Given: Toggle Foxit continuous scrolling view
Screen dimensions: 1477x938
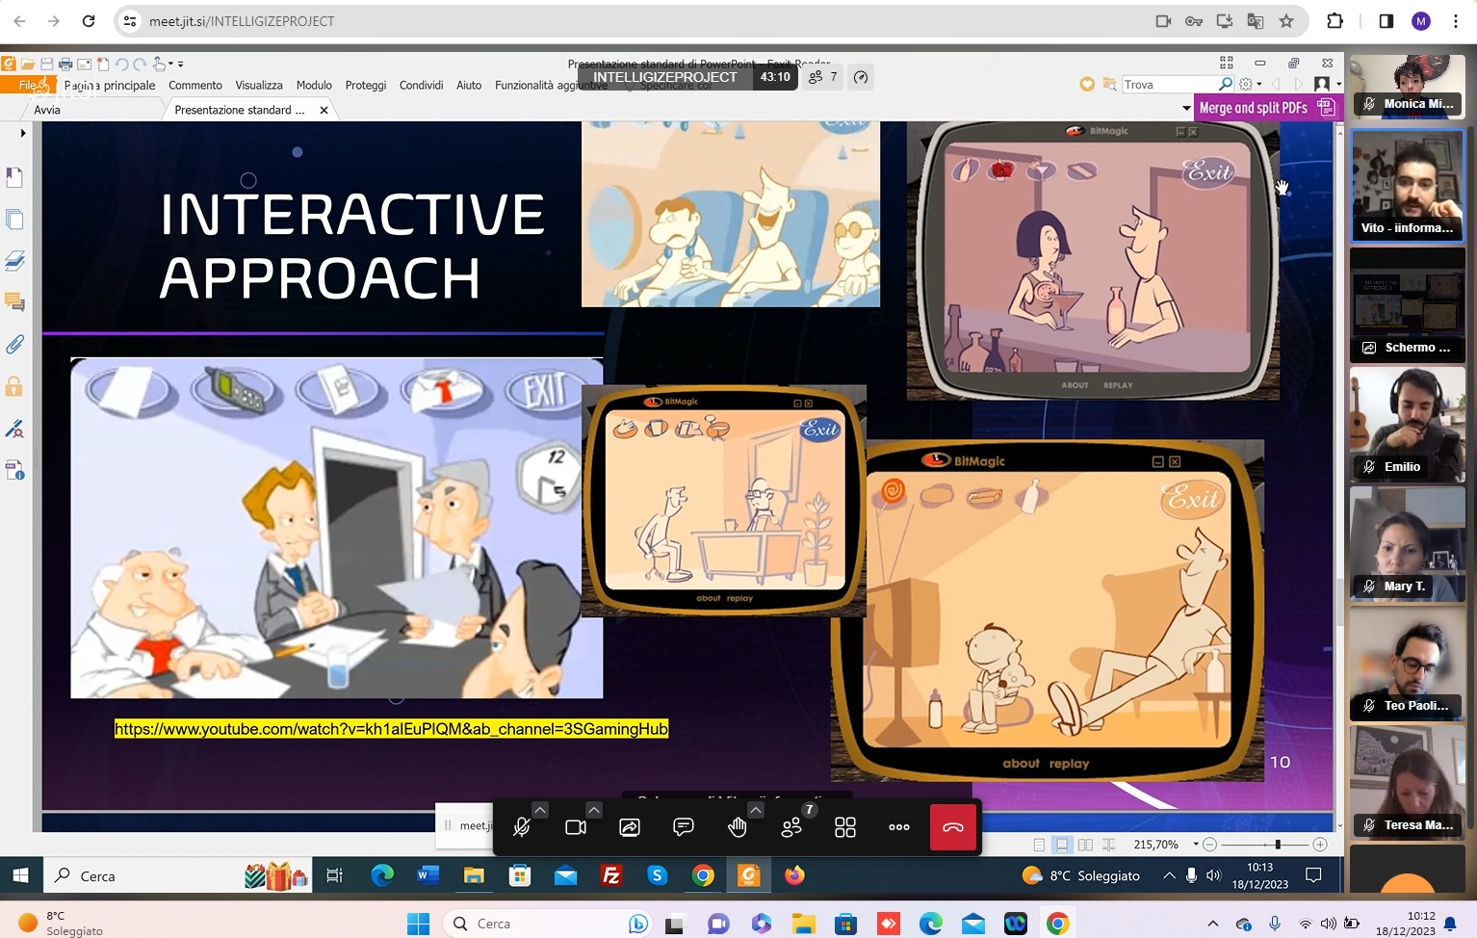Looking at the screenshot, I should 1062,845.
